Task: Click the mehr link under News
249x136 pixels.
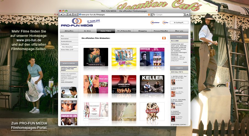Action: coord(185,62)
